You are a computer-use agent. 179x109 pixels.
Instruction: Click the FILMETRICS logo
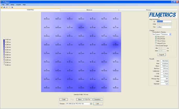click(163, 14)
